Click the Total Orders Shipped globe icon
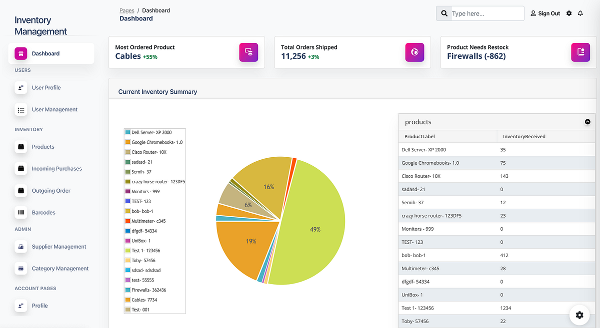Screen dimensions: 600x328 tap(414, 52)
